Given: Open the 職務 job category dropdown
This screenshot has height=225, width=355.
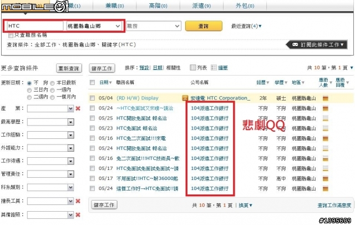Looking at the screenshot, I should coord(153,26).
